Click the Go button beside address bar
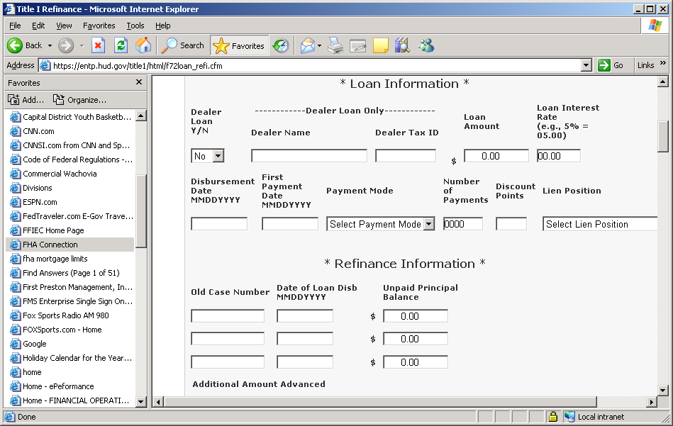Viewport: 673px width, 426px height. pos(611,65)
